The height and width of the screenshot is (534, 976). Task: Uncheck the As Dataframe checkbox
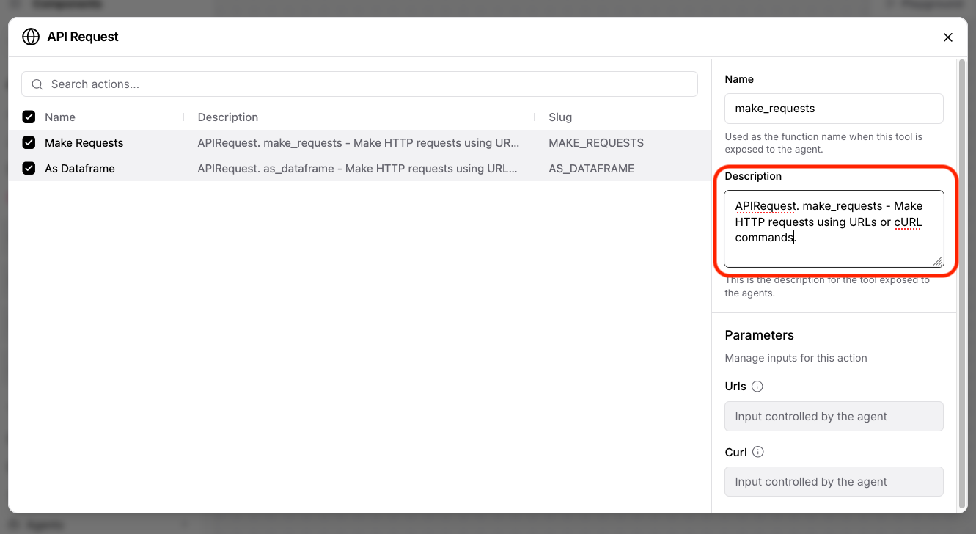pyautogui.click(x=29, y=169)
